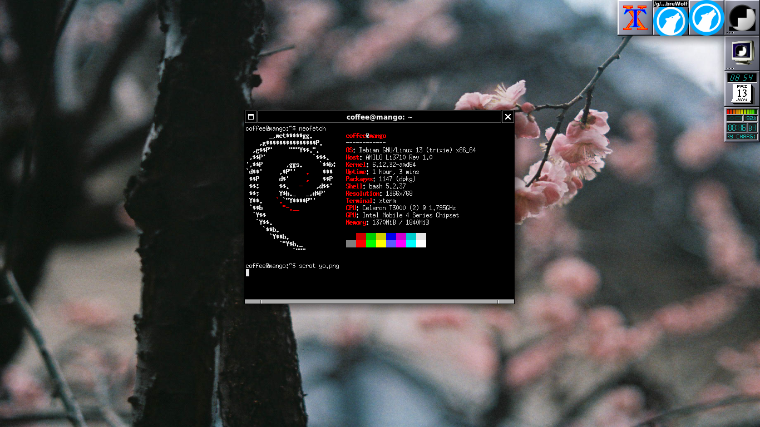Click the 'Terminal: xterm' line
Image resolution: width=760 pixels, height=427 pixels.
[371, 201]
